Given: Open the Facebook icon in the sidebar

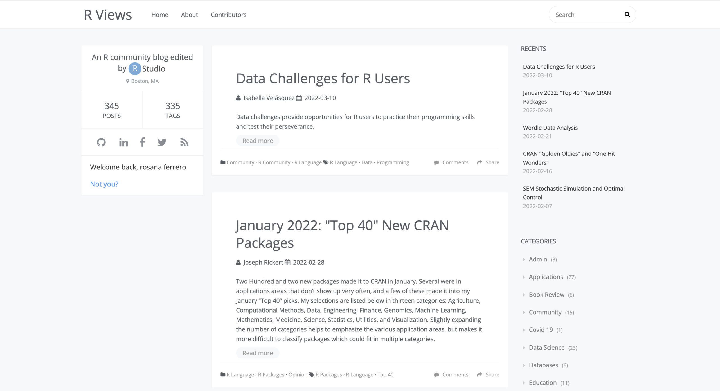Looking at the screenshot, I should [143, 142].
